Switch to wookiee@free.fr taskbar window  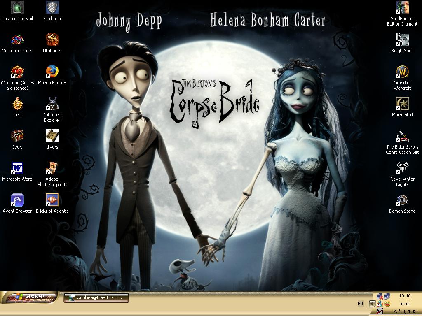[x=96, y=297]
